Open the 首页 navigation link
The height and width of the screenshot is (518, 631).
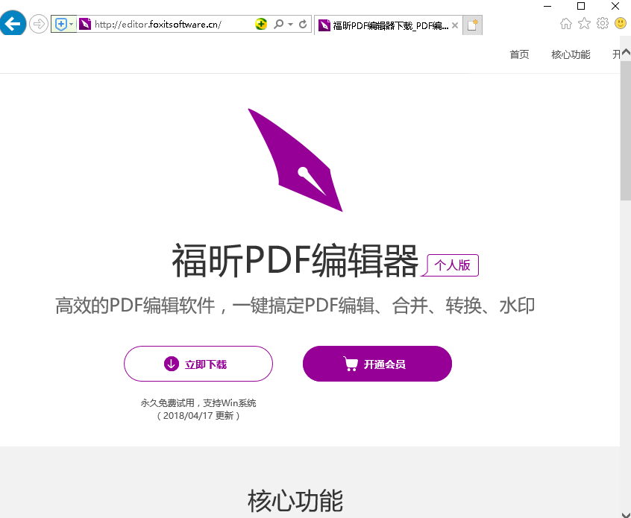coord(519,54)
